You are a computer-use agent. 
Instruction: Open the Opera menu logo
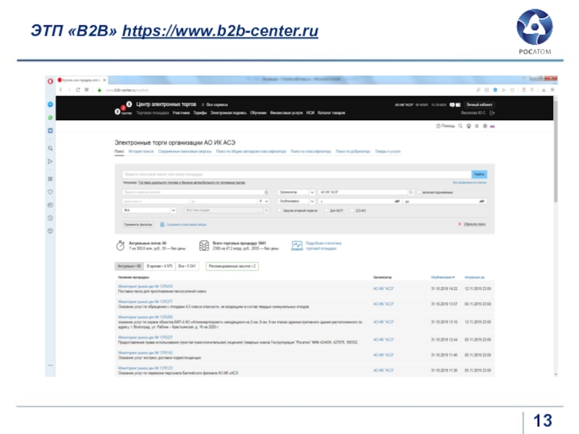pyautogui.click(x=50, y=81)
